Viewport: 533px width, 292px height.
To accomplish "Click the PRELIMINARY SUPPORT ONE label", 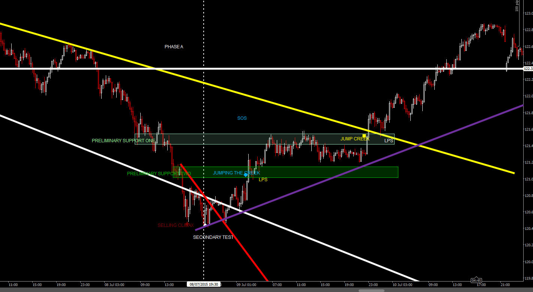I will pyautogui.click(x=123, y=141).
